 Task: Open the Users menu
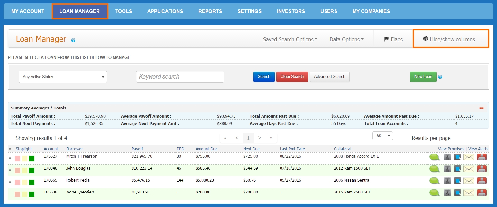pos(329,11)
